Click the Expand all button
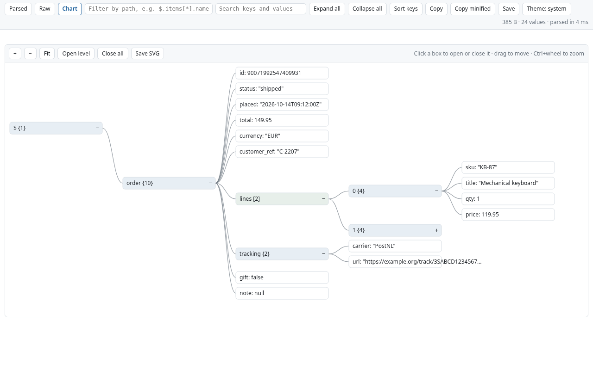This screenshot has width=593, height=370. pos(327,9)
